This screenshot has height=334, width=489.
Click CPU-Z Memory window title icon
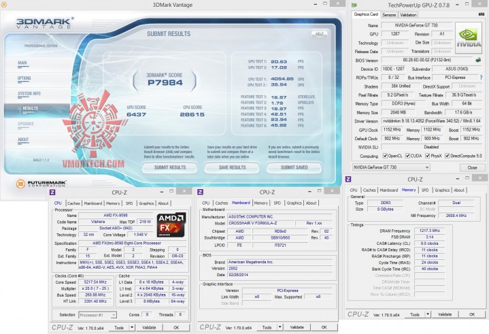(x=348, y=179)
